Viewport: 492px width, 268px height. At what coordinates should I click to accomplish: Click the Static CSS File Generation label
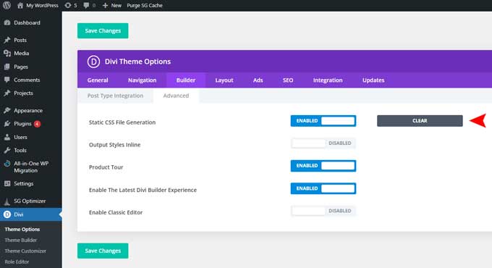tap(122, 122)
